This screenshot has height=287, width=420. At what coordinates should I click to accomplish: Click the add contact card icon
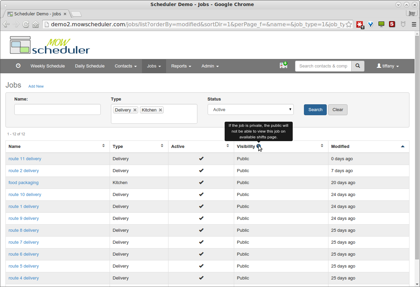click(x=283, y=65)
